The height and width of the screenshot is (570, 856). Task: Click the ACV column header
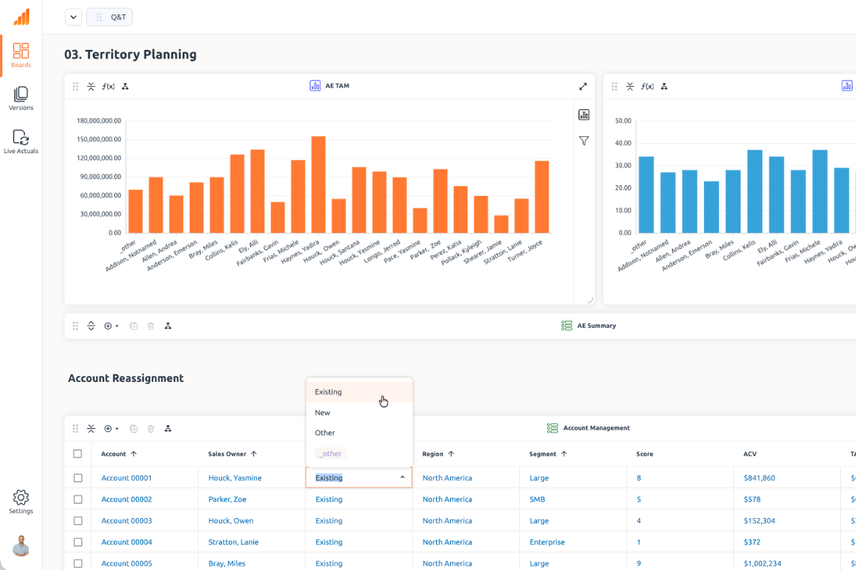point(750,454)
